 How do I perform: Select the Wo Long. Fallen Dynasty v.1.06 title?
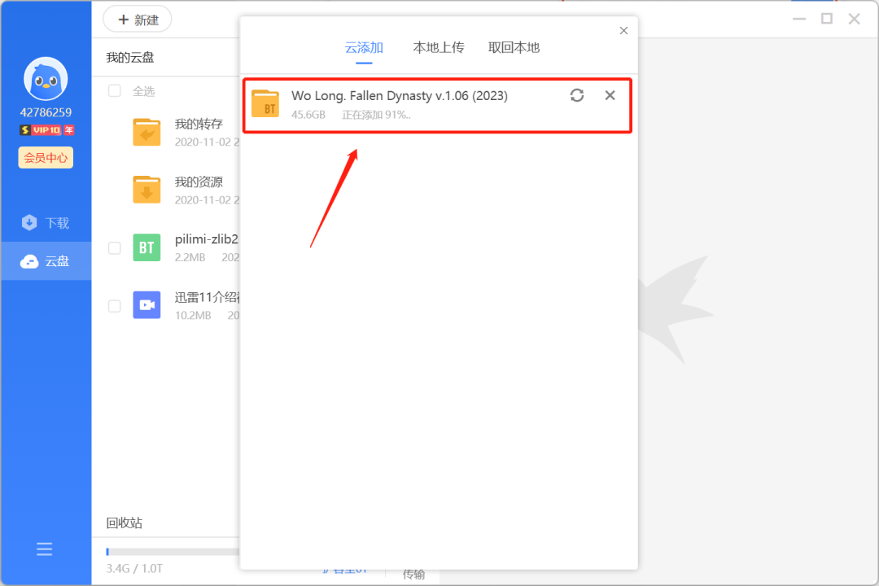point(399,96)
